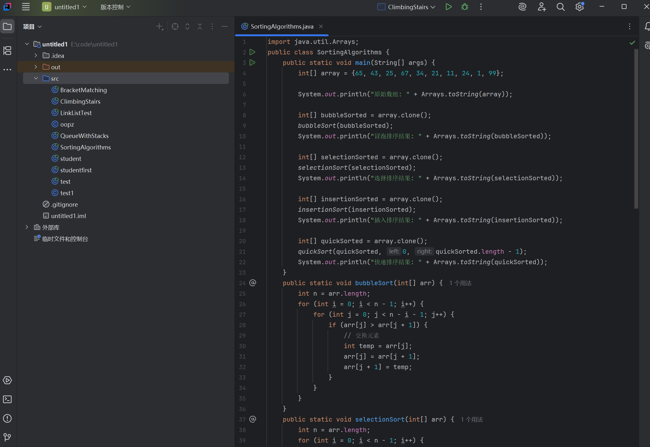
Task: Expand the 外部库 node
Action: 27,227
